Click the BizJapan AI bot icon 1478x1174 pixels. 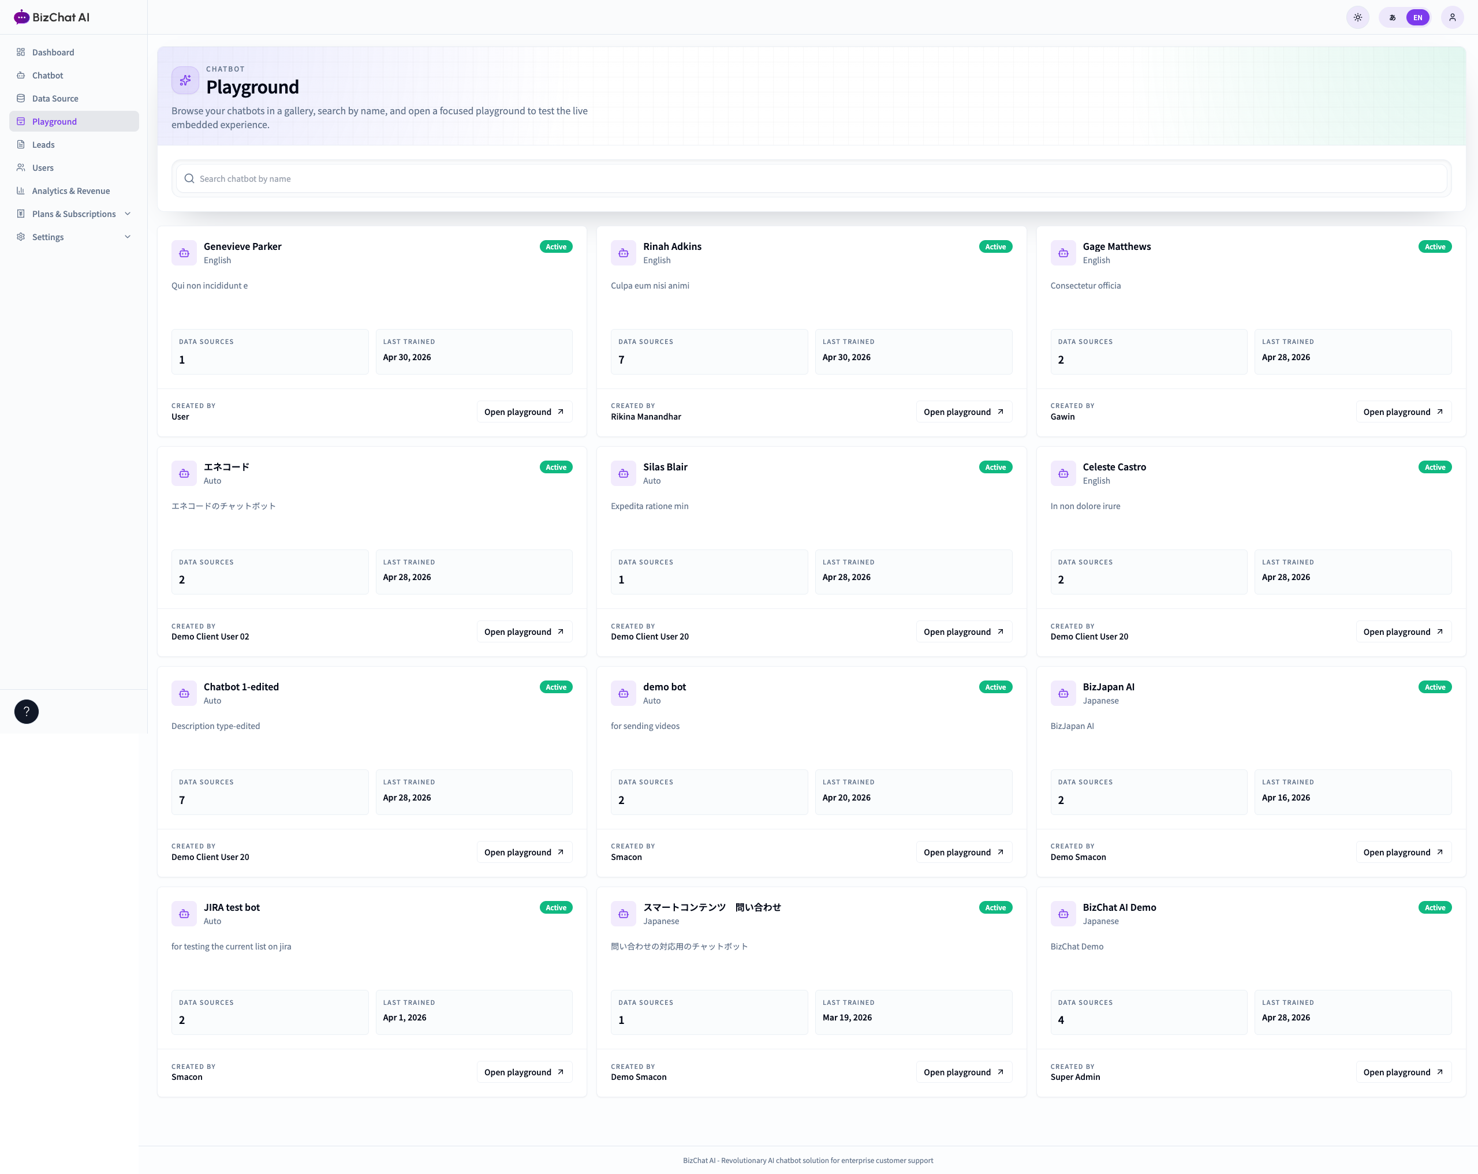[1062, 694]
